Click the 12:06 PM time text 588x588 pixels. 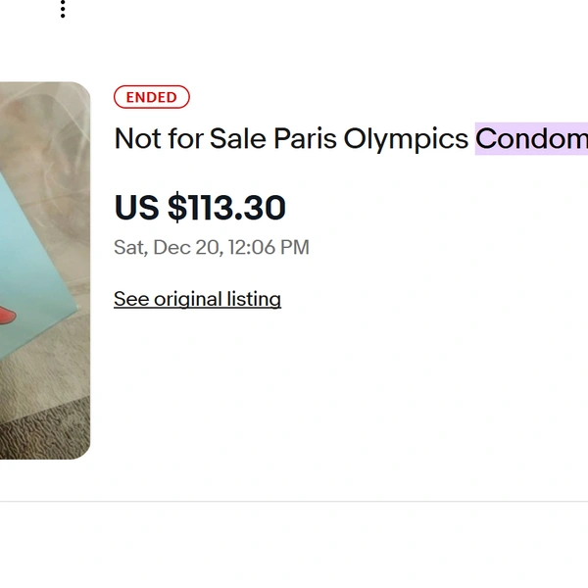(269, 248)
